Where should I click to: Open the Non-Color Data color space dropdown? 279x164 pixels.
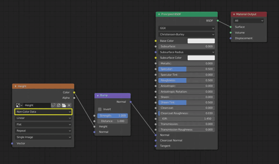click(x=43, y=112)
